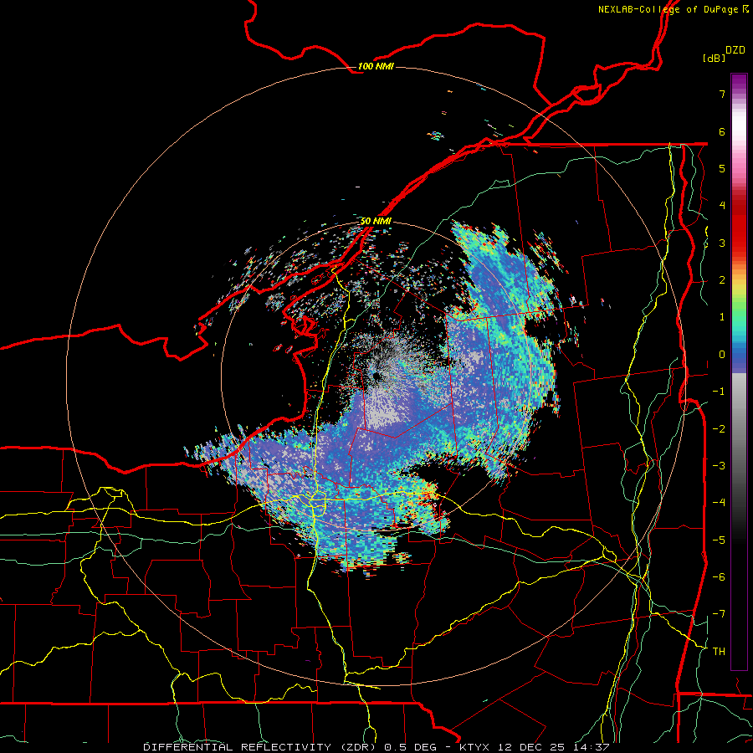Click the legend value -5
753x753 pixels.
pyautogui.click(x=719, y=540)
